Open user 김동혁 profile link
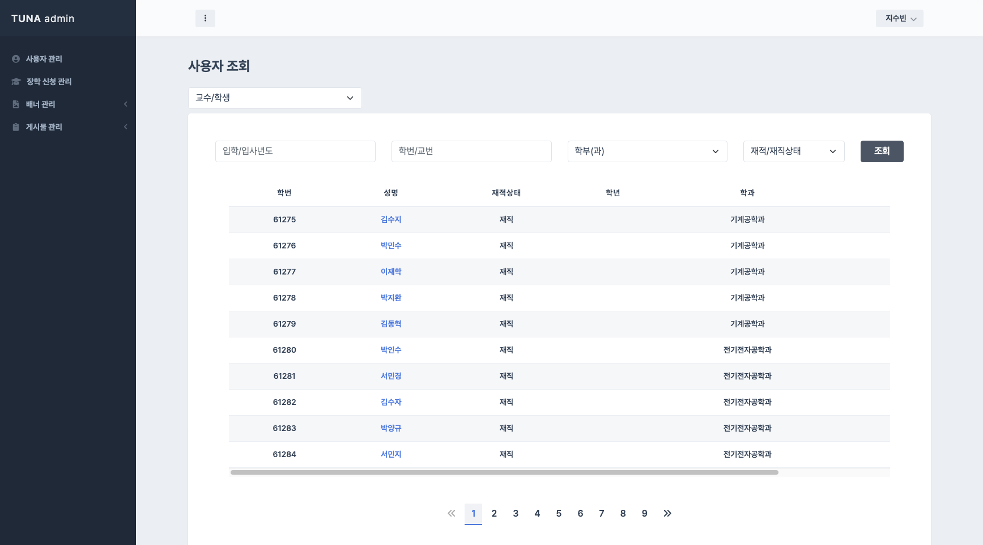Image resolution: width=983 pixels, height=545 pixels. click(x=391, y=324)
